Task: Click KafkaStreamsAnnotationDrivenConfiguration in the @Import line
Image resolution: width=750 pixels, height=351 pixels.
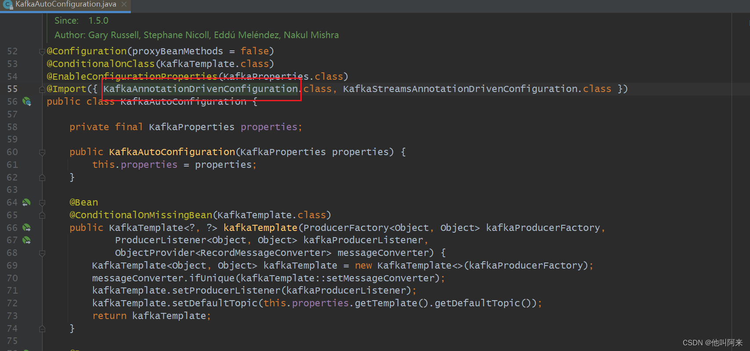Action: (x=460, y=89)
